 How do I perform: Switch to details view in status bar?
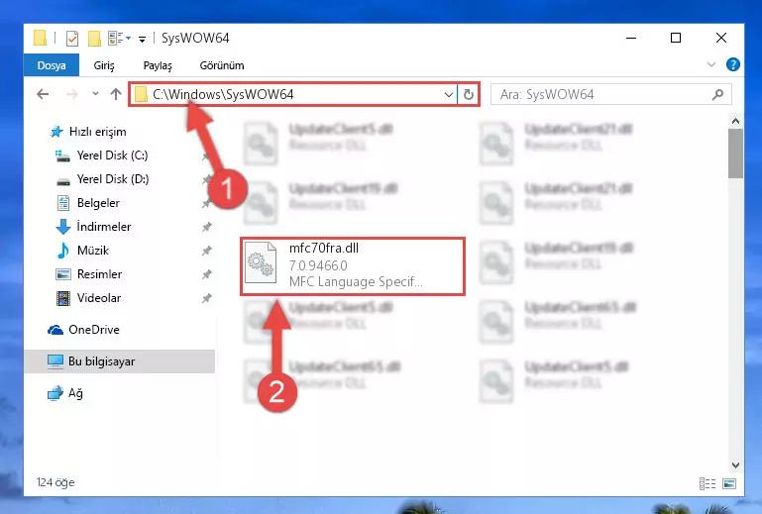click(708, 483)
